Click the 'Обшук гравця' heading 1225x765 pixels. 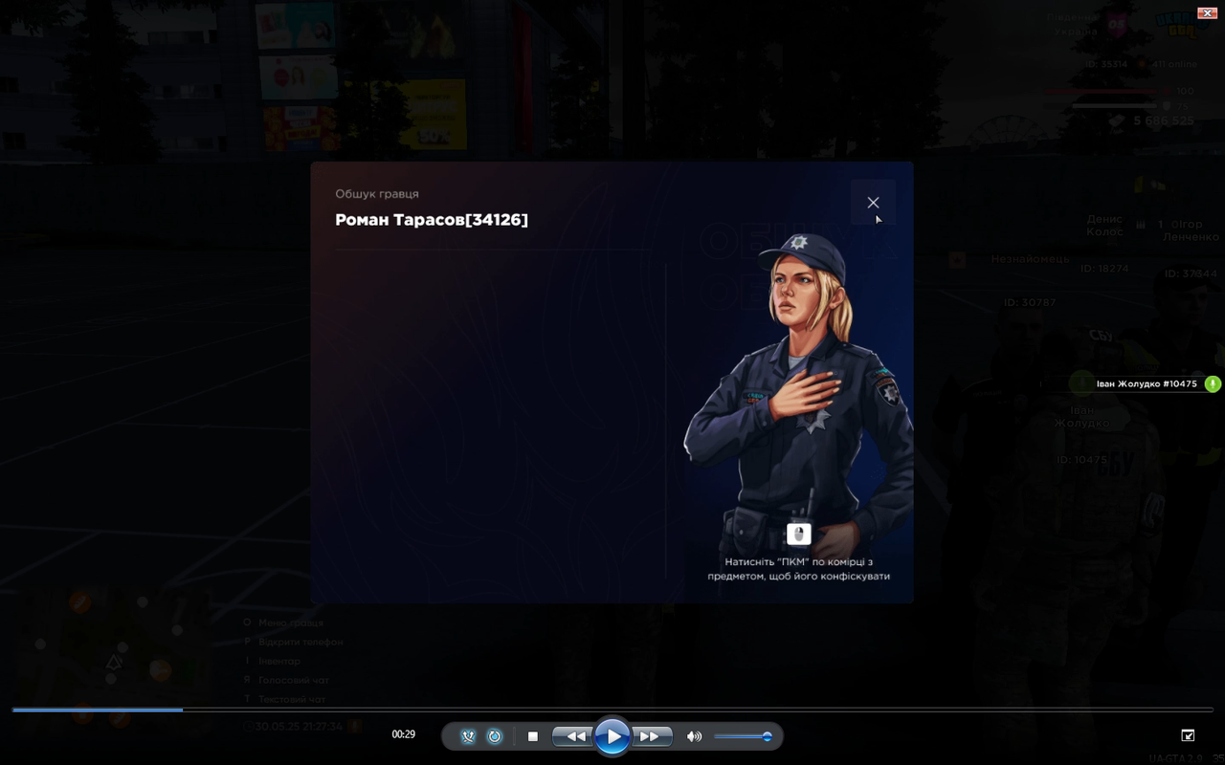point(377,194)
